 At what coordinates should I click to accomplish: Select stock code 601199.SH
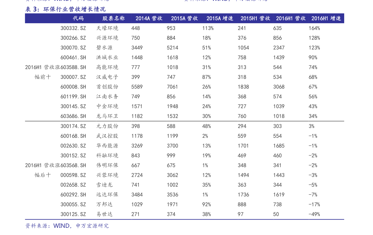[73, 97]
